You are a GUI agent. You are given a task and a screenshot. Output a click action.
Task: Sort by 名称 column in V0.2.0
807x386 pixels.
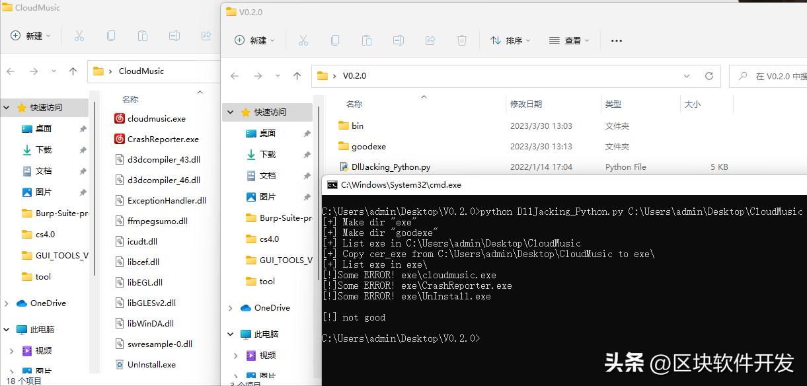(354, 104)
